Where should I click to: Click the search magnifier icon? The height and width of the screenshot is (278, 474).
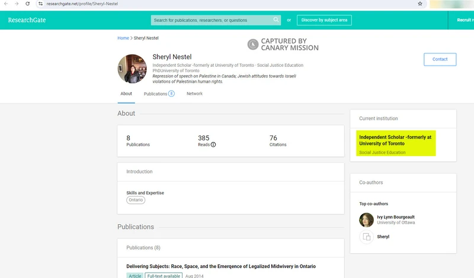[x=276, y=20]
